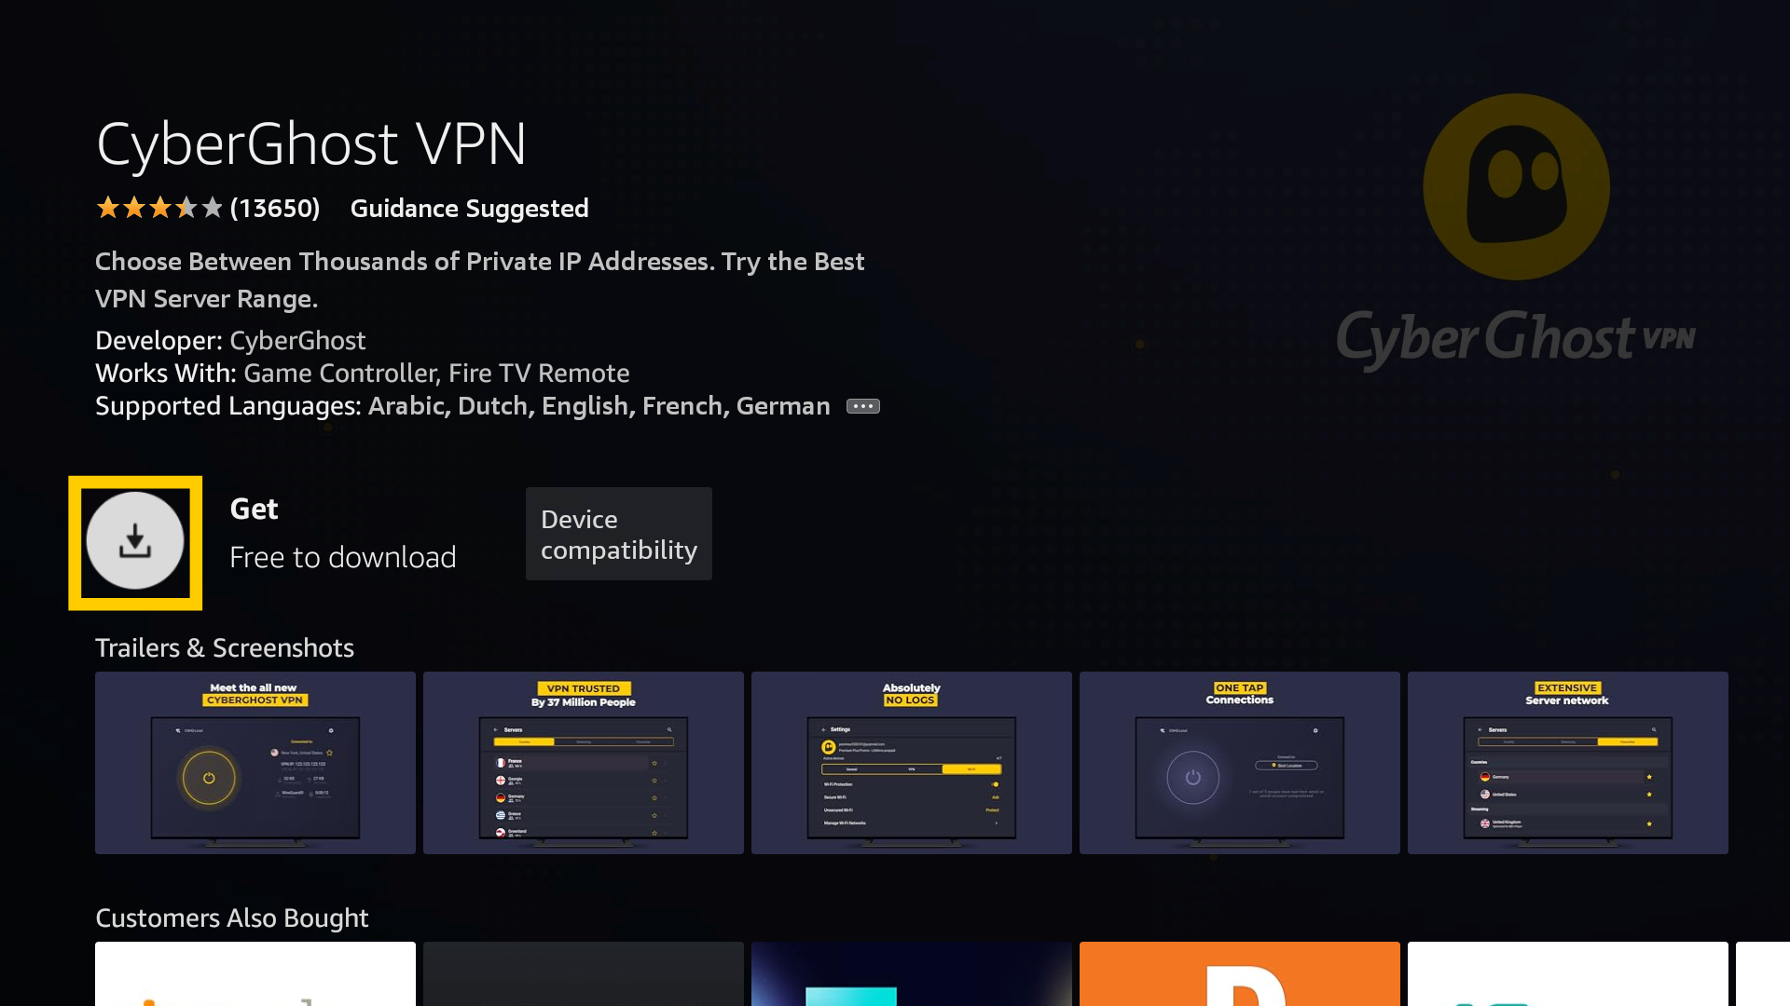Click the 'Developer: CyberGhost' line
The image size is (1790, 1006).
(230, 340)
